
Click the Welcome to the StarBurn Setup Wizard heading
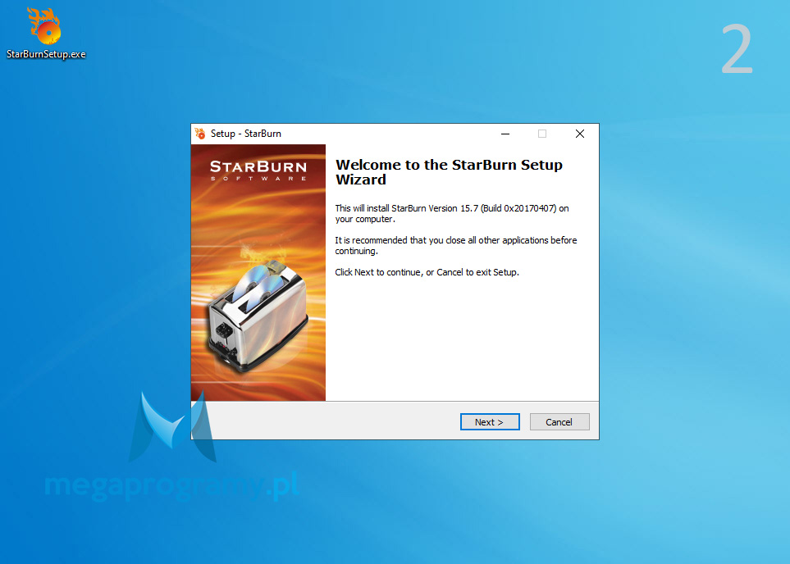[449, 172]
